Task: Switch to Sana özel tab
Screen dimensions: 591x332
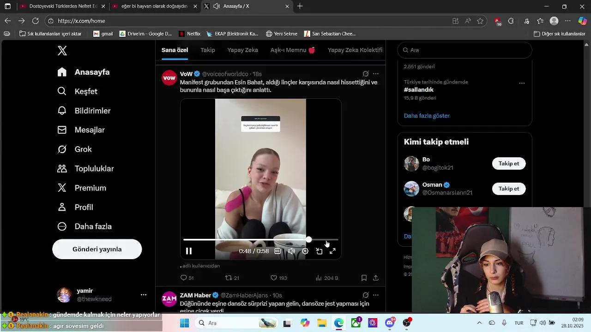Action: [175, 50]
